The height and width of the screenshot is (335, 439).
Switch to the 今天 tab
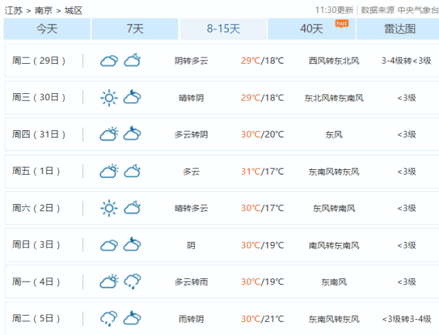(47, 29)
